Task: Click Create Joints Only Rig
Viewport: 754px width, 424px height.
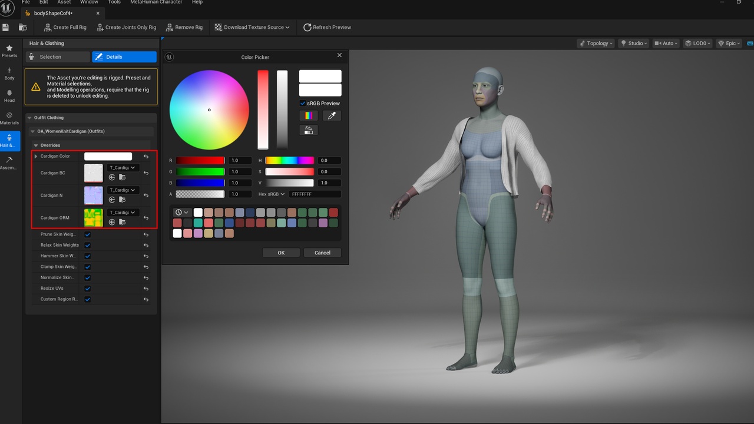Action: 126,27
